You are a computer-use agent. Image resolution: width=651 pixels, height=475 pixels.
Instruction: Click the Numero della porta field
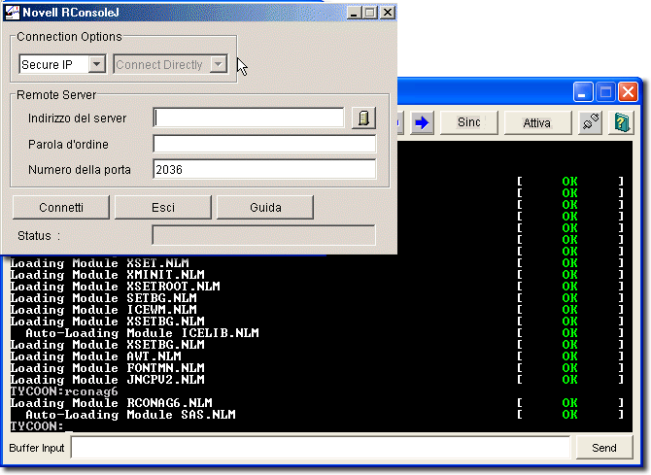click(264, 169)
